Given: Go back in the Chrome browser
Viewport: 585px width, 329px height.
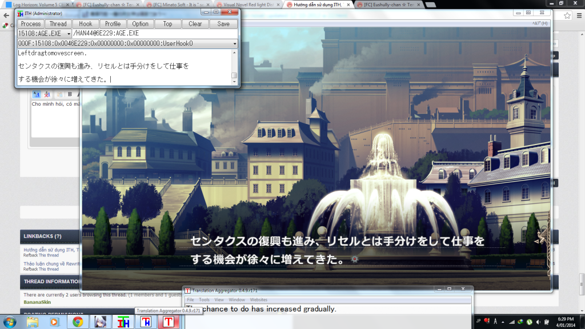Looking at the screenshot, I should coord(6,15).
